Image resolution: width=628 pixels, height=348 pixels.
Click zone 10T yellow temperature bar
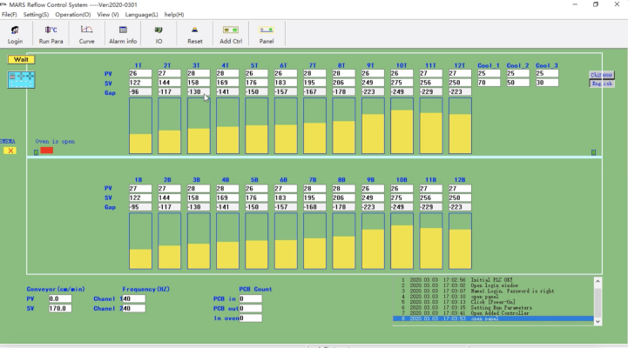tap(402, 131)
